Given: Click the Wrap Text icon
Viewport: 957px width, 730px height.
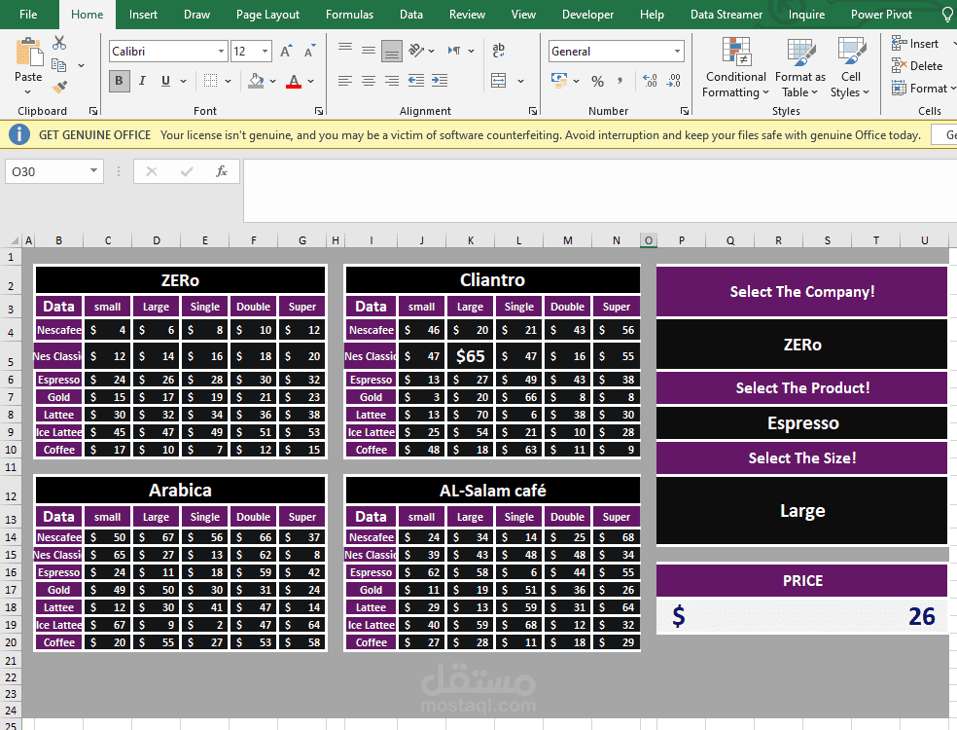Looking at the screenshot, I should click(x=499, y=50).
